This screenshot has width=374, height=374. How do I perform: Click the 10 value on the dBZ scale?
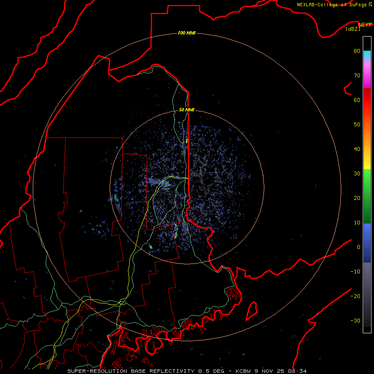[357, 223]
